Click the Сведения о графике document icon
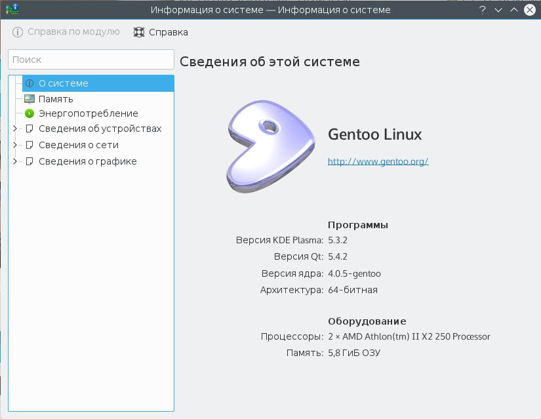 point(29,161)
